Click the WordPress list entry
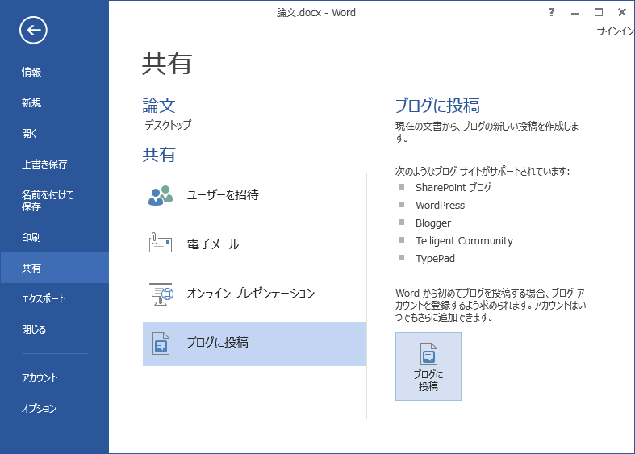The width and height of the screenshot is (635, 454). tap(440, 205)
